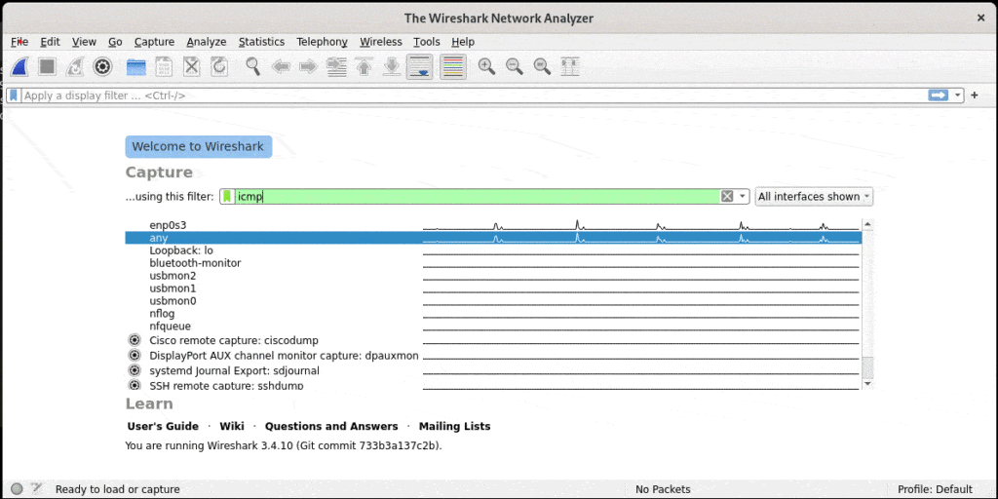This screenshot has height=499, width=998.
Task: Select usbmon1 interface
Action: click(x=492, y=288)
